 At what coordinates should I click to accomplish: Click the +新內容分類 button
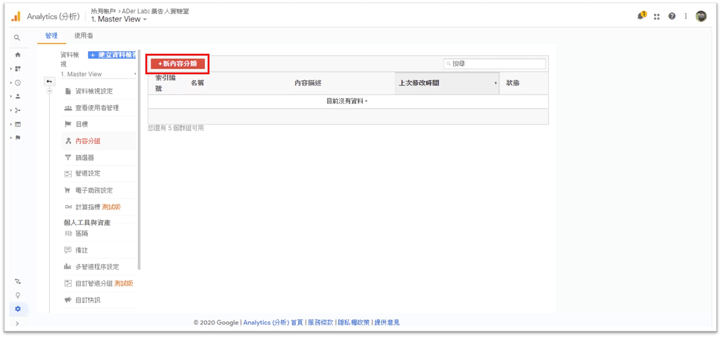178,64
